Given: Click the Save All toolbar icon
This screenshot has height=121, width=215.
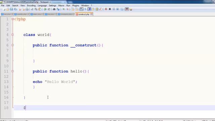Looking at the screenshot, I should point(15,9).
